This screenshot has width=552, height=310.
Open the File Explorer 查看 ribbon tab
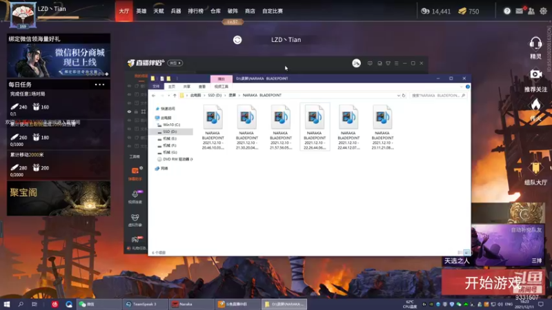click(201, 87)
